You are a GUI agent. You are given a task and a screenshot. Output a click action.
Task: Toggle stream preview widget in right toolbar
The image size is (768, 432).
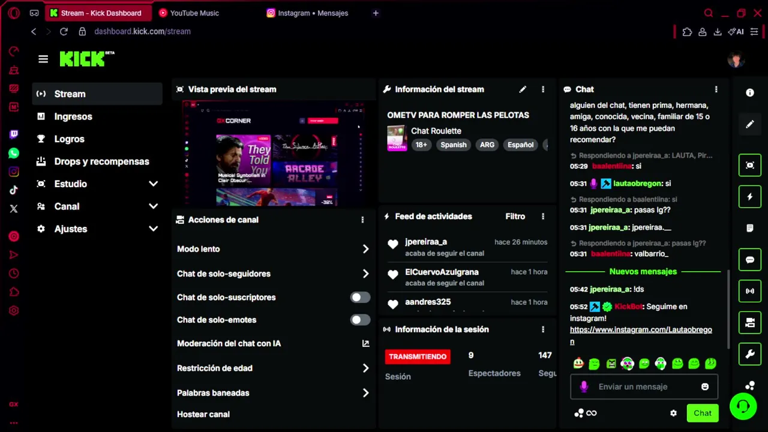(750, 166)
